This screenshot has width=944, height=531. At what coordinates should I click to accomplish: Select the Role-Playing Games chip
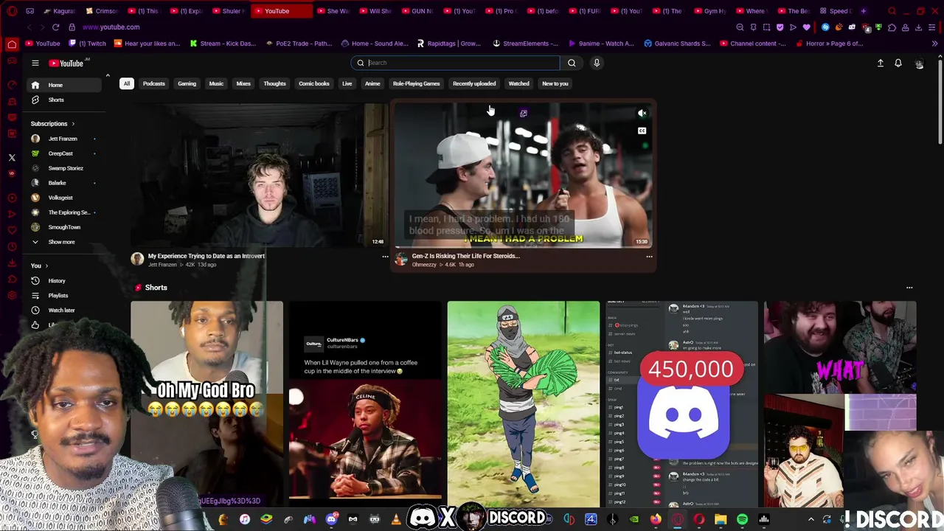pyautogui.click(x=416, y=83)
